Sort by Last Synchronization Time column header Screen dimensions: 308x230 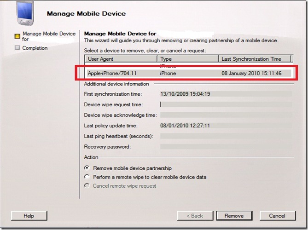pyautogui.click(x=255, y=59)
